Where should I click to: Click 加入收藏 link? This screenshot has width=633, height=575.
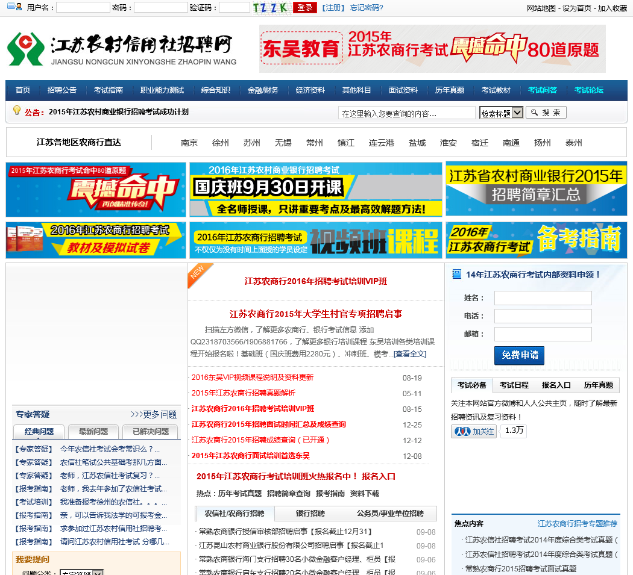point(612,8)
